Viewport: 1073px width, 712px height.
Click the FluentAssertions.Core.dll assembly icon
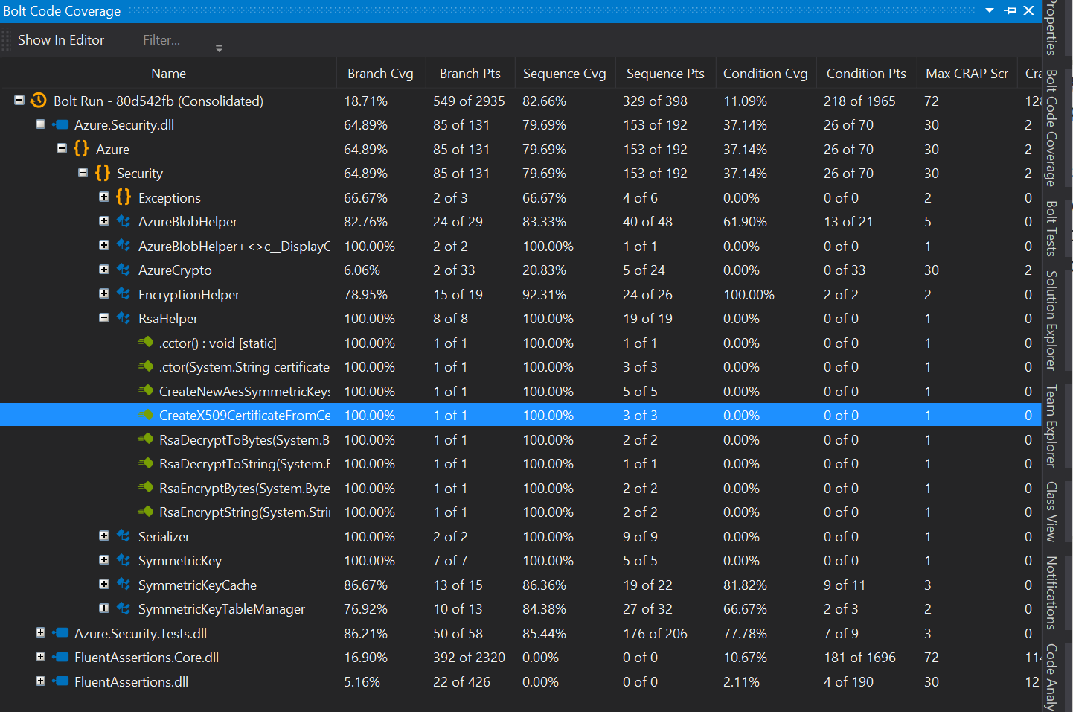click(x=60, y=657)
